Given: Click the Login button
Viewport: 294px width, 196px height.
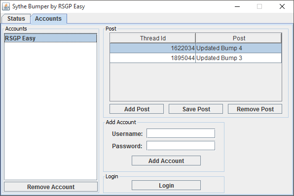Looking at the screenshot, I should [166, 185].
